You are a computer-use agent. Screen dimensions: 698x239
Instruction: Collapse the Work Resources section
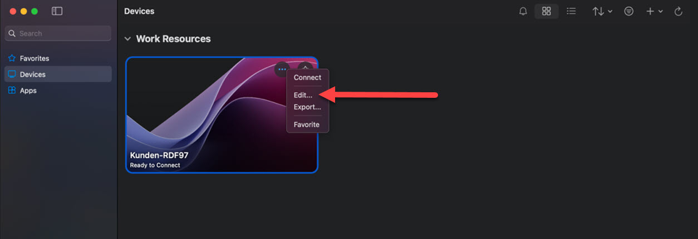pyautogui.click(x=127, y=39)
